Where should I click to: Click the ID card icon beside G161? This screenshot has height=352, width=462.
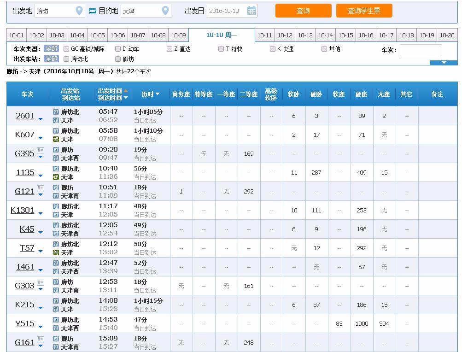click(x=41, y=339)
